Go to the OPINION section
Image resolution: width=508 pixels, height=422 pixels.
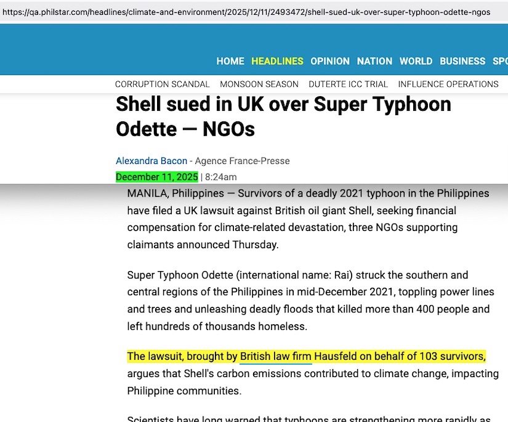pyautogui.click(x=330, y=61)
